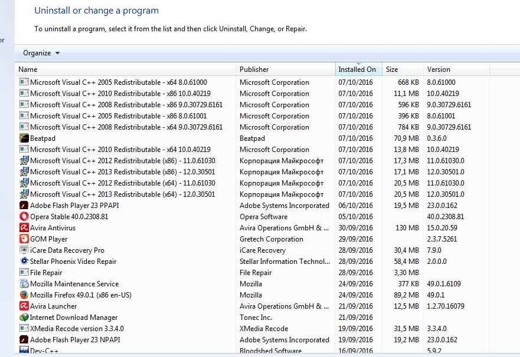This screenshot has height=357, width=520.
Task: Click Tonec Inc. publisher cell
Action: tap(256, 318)
